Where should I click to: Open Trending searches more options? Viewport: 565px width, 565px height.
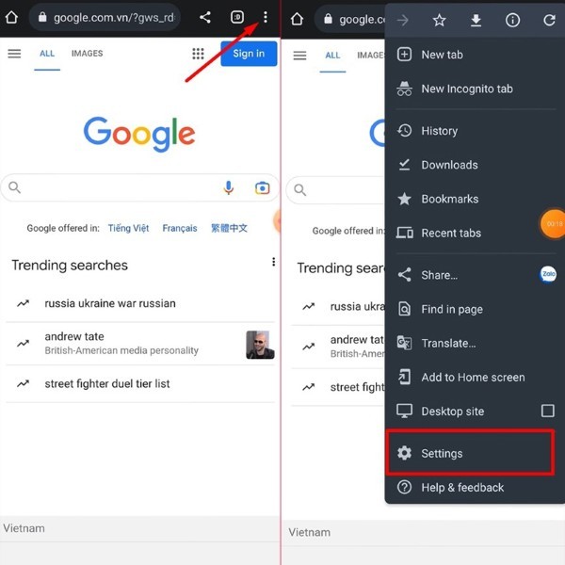pyautogui.click(x=273, y=263)
